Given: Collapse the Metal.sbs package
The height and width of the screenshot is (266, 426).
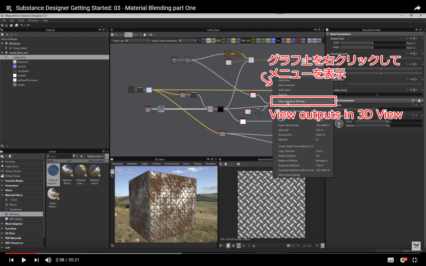Looking at the screenshot, I should [2, 43].
